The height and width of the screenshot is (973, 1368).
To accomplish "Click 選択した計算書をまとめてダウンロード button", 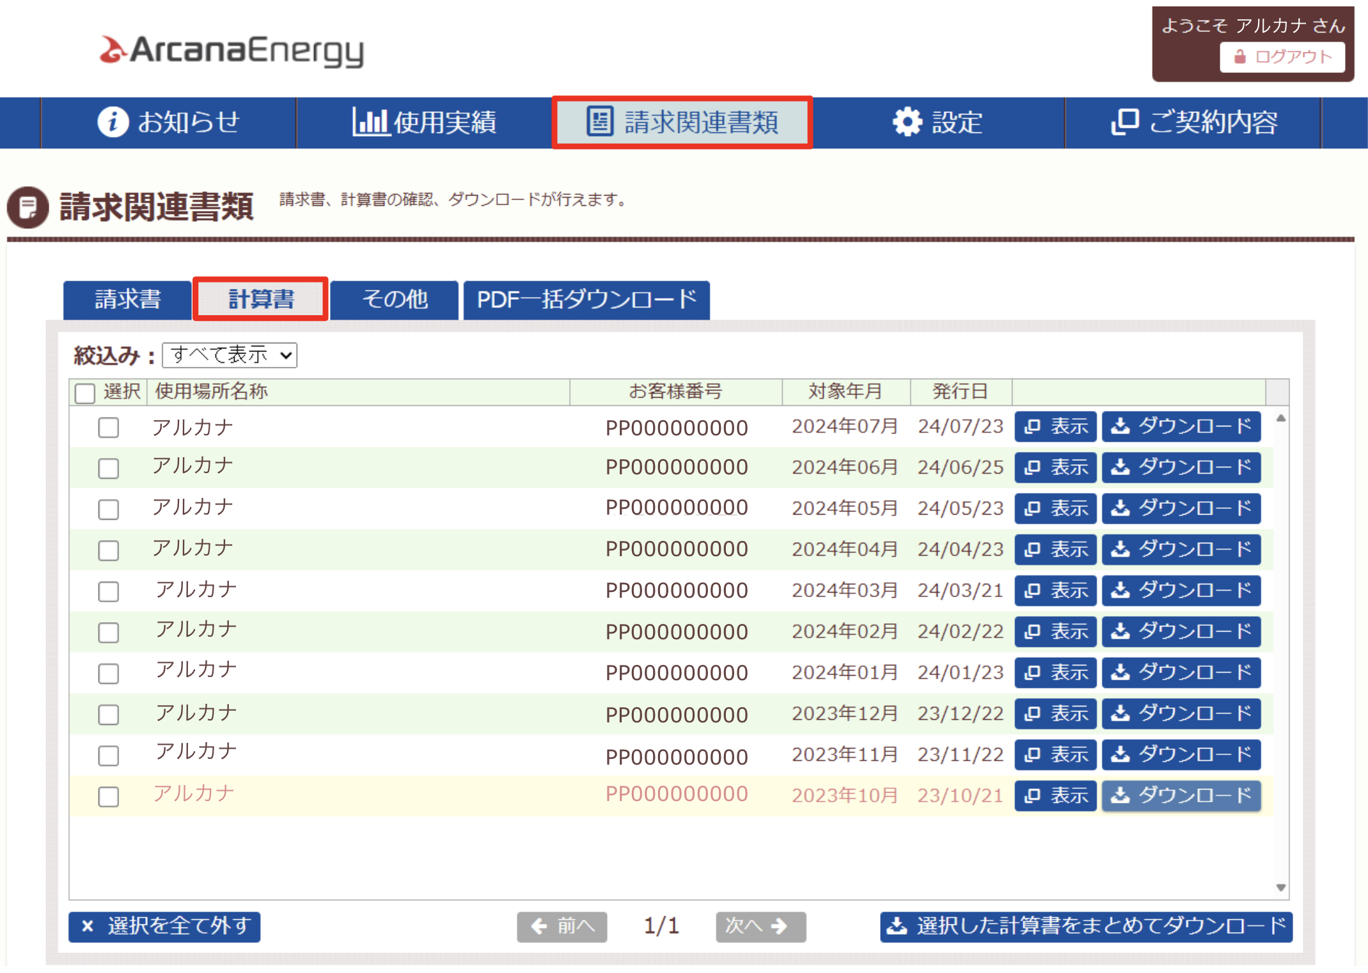I will (1085, 926).
